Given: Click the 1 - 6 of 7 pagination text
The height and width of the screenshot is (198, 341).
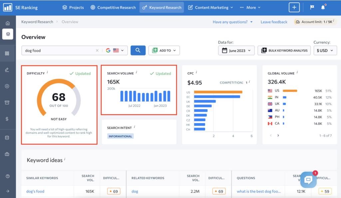Looking at the screenshot, I should coord(325,135).
